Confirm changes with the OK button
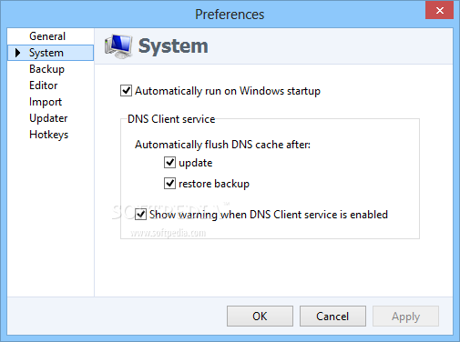The width and height of the screenshot is (460, 342). pyautogui.click(x=260, y=316)
